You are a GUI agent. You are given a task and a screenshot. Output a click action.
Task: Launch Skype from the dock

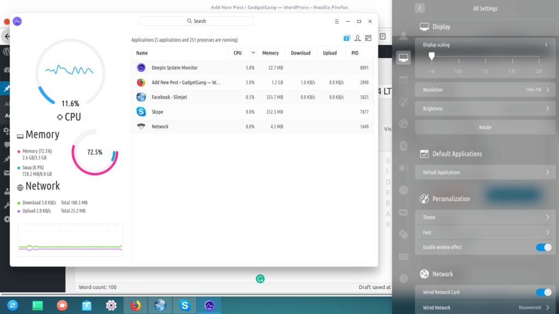click(x=184, y=305)
